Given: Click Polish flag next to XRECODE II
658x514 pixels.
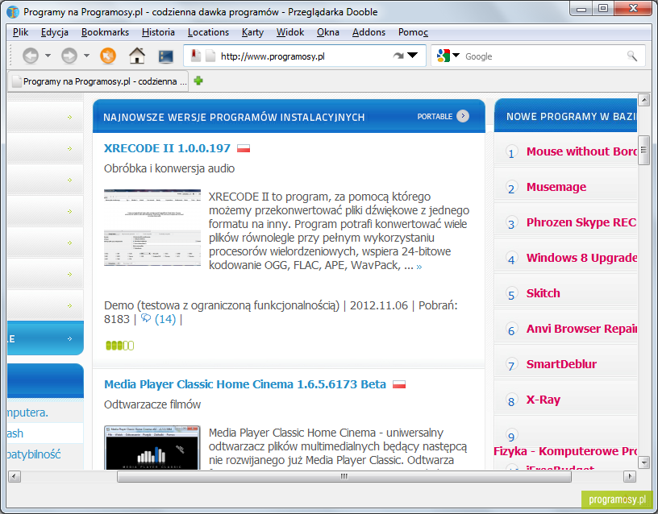Looking at the screenshot, I should click(244, 148).
